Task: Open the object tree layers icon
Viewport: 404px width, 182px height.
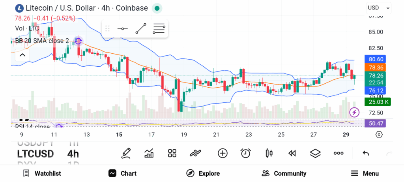Action: click(315, 153)
